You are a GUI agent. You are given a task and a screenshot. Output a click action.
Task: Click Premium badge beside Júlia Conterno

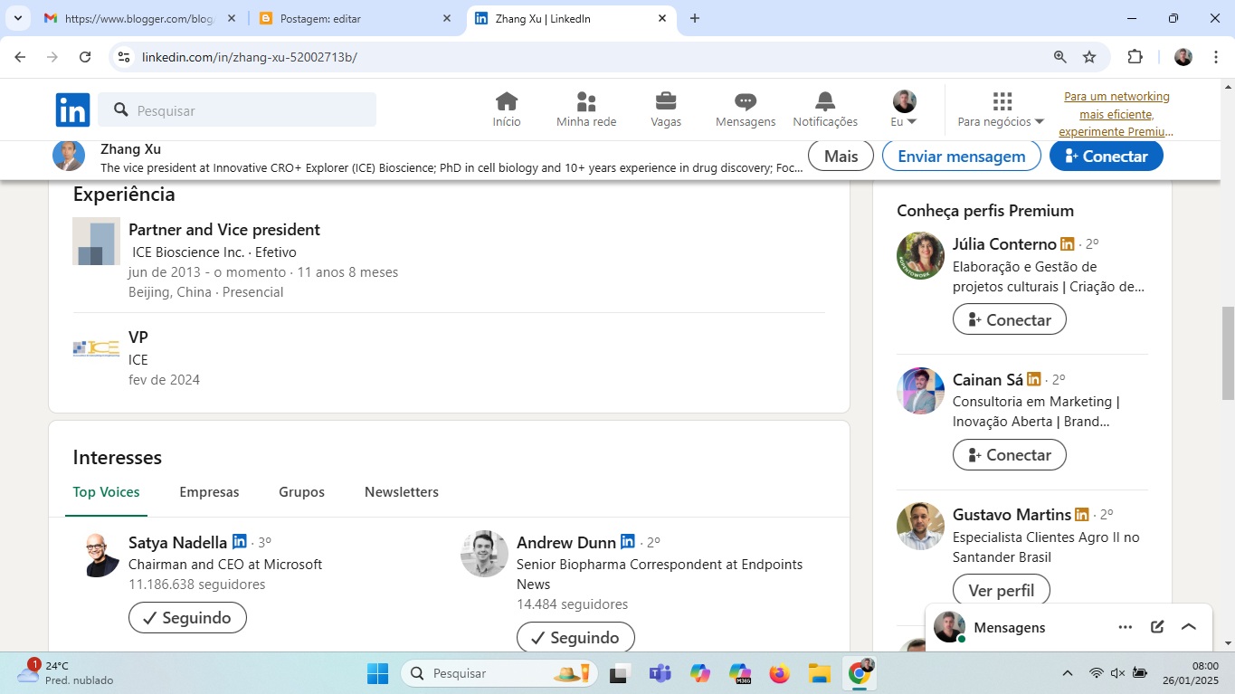click(x=1068, y=243)
